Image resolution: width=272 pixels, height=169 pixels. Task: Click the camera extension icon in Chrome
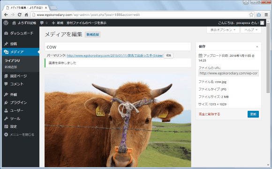click(x=259, y=15)
